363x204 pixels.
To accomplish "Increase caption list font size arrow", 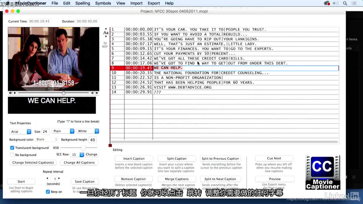I will click(x=106, y=29).
